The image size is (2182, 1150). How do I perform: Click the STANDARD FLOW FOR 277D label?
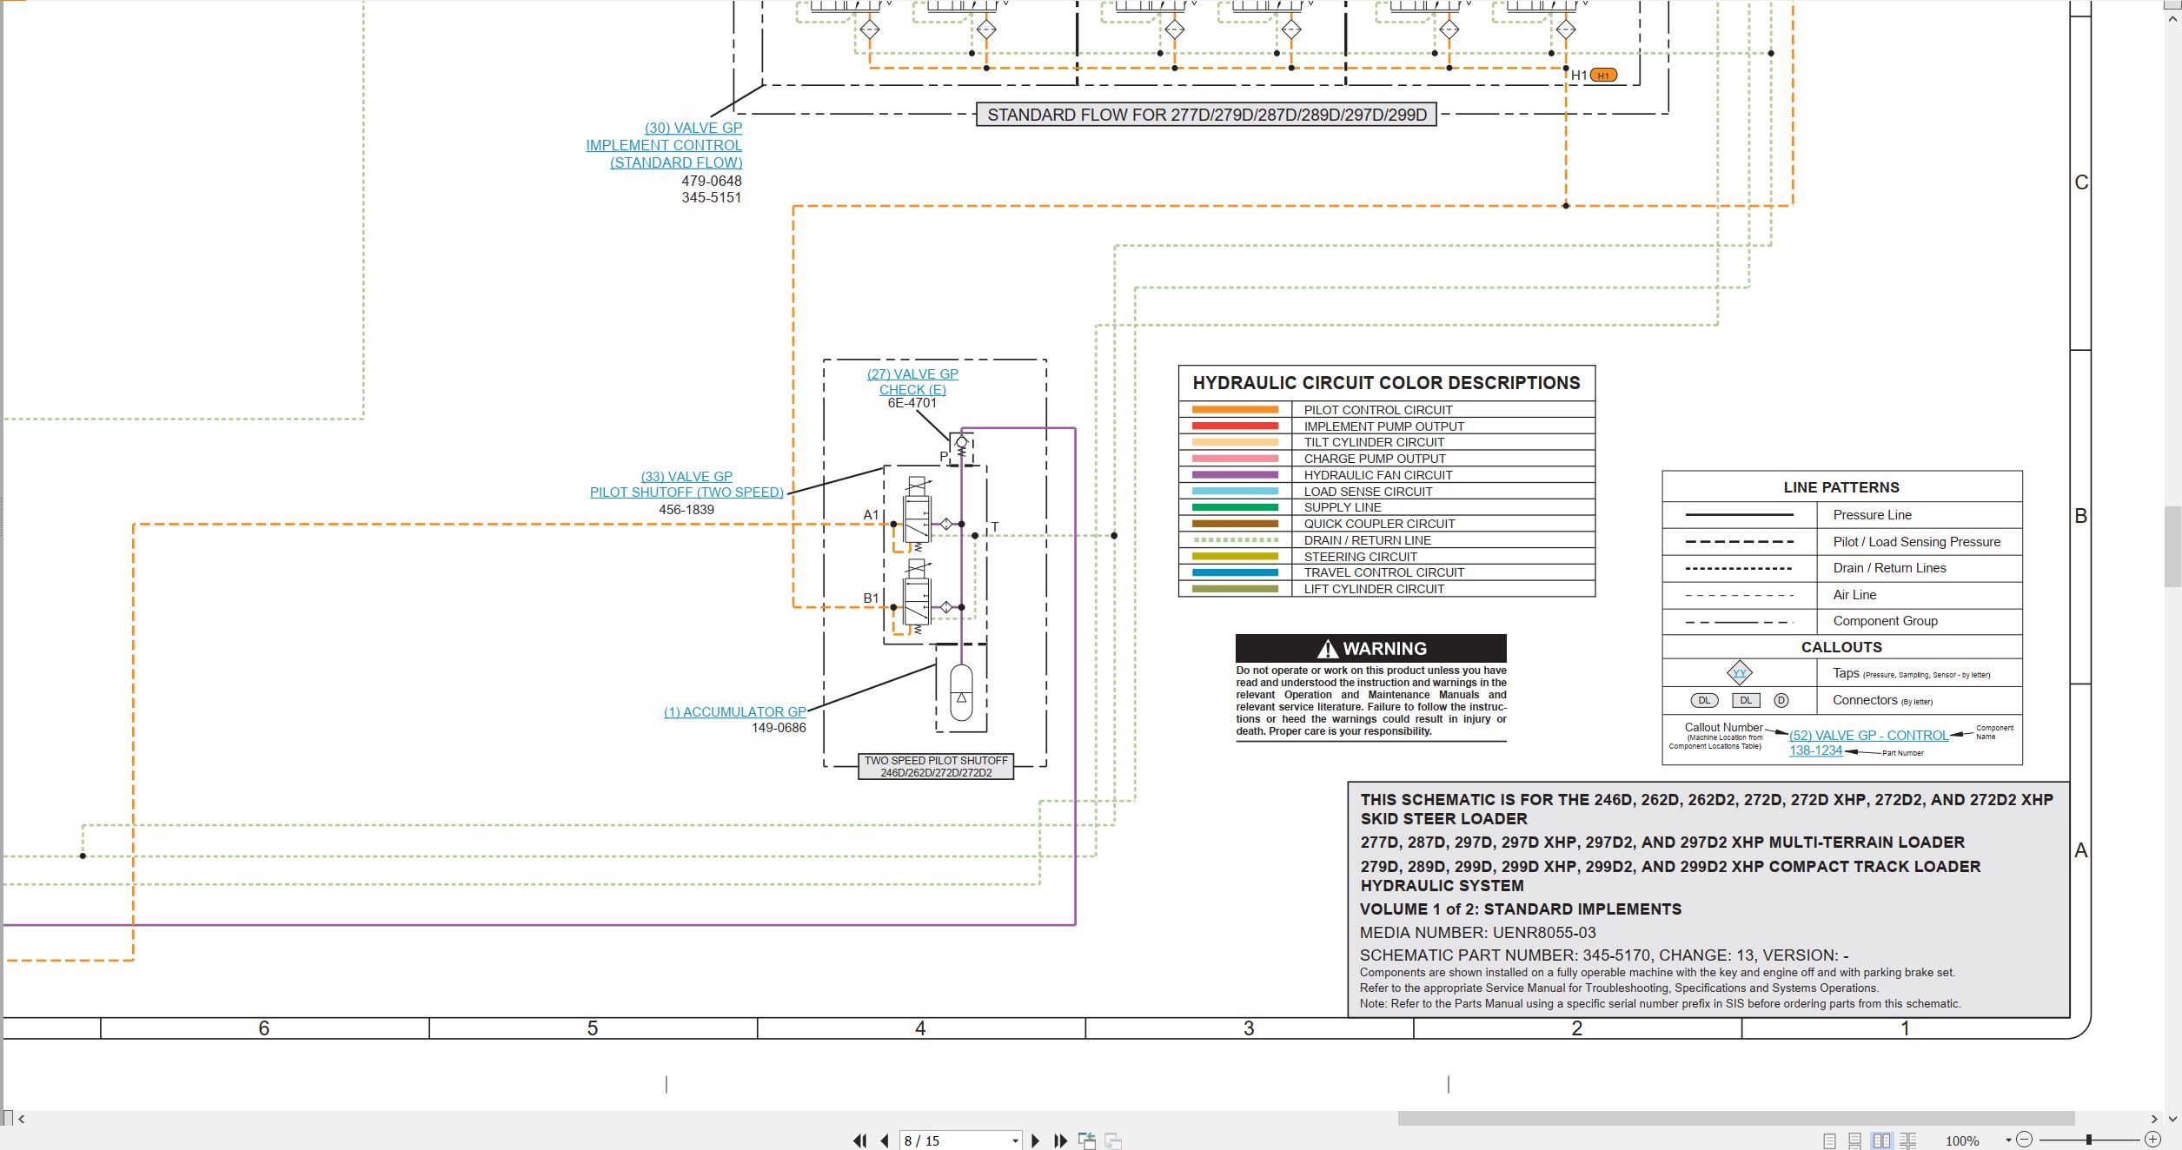click(x=1207, y=115)
